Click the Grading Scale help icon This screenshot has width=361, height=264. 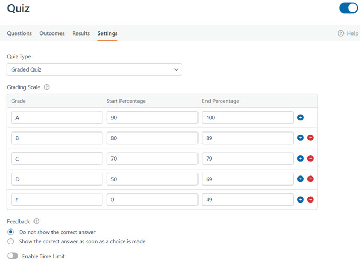point(47,87)
